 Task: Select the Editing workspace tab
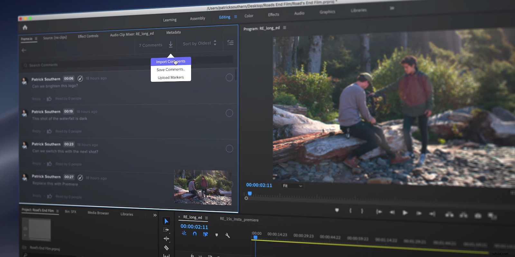[x=225, y=17]
